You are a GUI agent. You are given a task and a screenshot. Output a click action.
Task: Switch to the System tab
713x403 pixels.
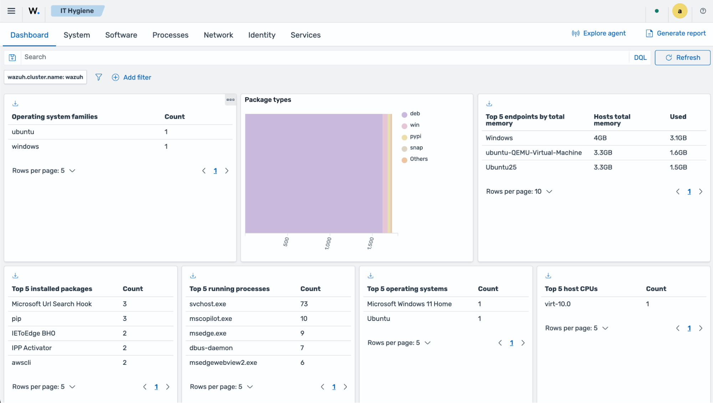pos(77,35)
